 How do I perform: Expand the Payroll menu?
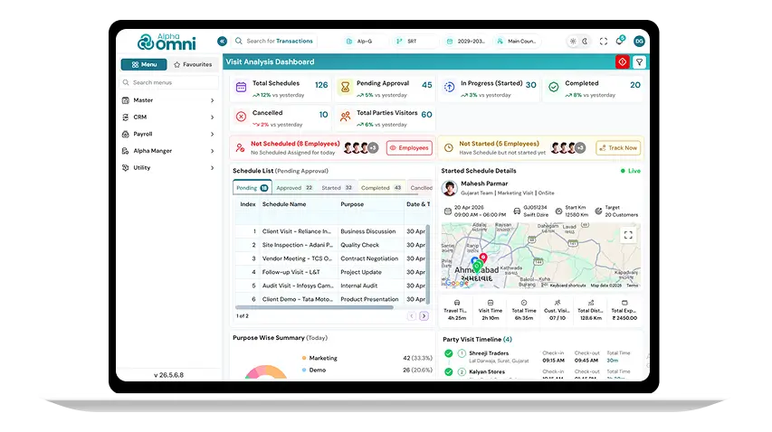169,134
